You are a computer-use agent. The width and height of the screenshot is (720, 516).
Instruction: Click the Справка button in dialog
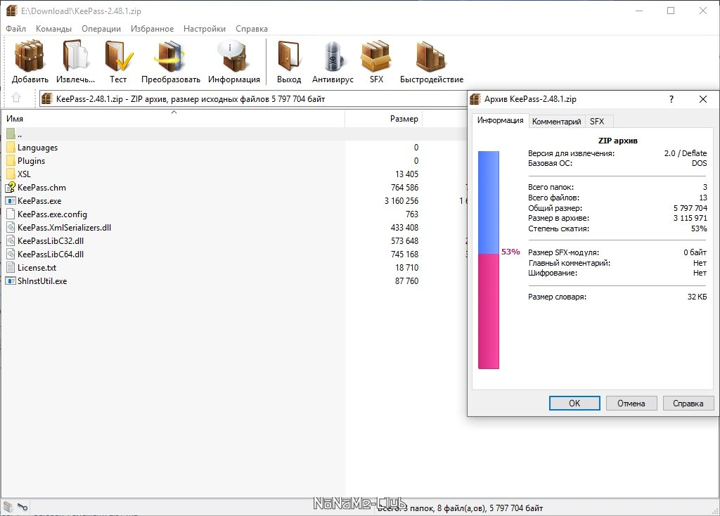[688, 403]
